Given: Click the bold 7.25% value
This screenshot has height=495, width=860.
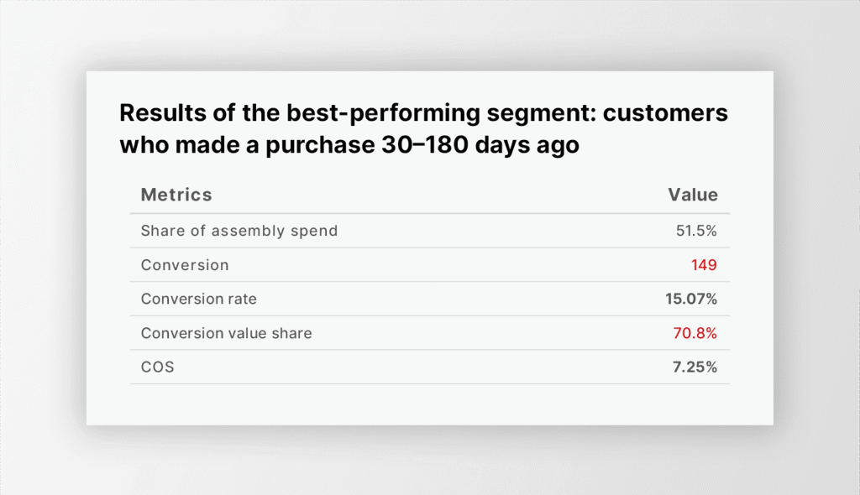Looking at the screenshot, I should [695, 367].
